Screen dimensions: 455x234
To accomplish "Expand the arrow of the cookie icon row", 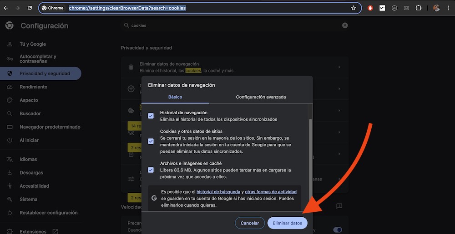I will pyautogui.click(x=339, y=111).
